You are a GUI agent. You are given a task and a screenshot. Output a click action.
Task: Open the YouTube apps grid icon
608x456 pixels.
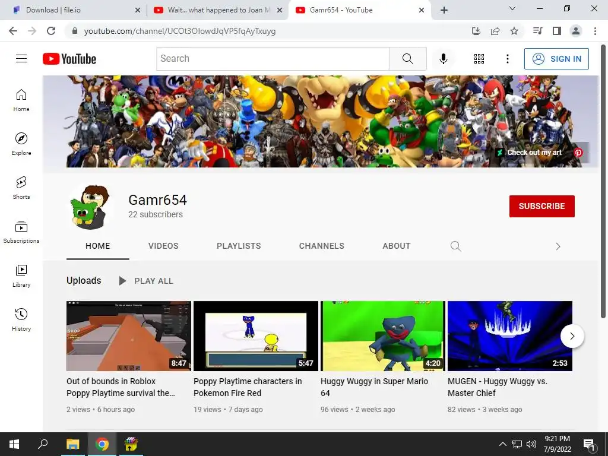[x=479, y=59]
